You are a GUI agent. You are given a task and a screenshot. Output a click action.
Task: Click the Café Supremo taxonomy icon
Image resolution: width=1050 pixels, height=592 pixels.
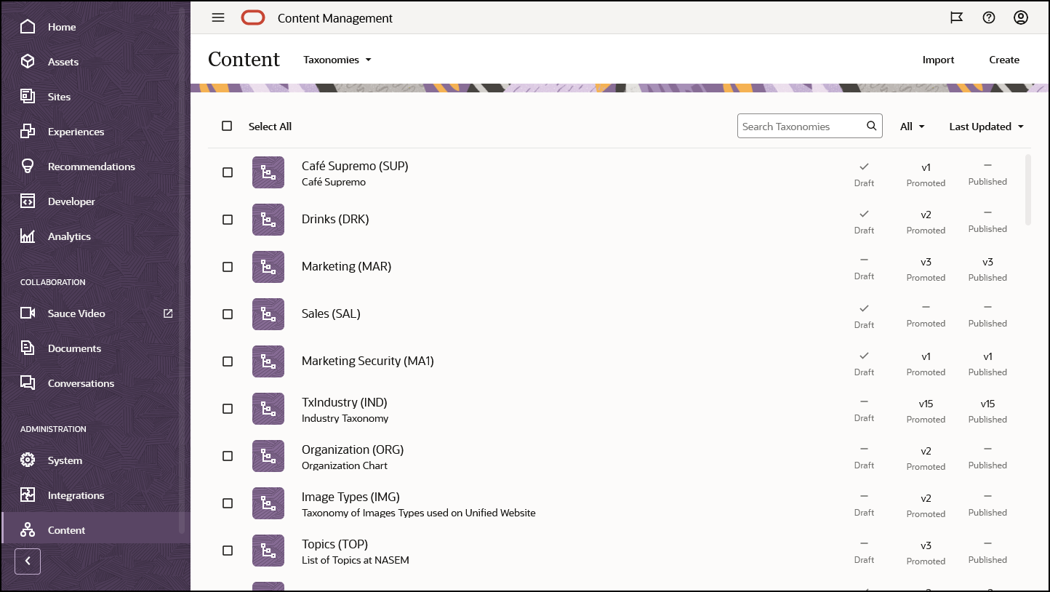268,172
